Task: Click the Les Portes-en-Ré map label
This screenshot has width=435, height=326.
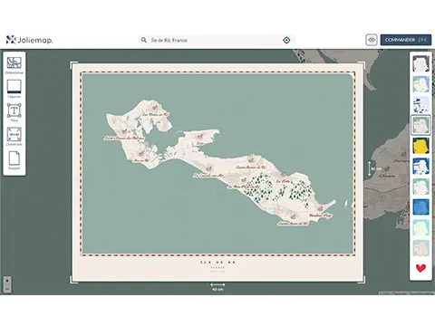Action: point(156,114)
